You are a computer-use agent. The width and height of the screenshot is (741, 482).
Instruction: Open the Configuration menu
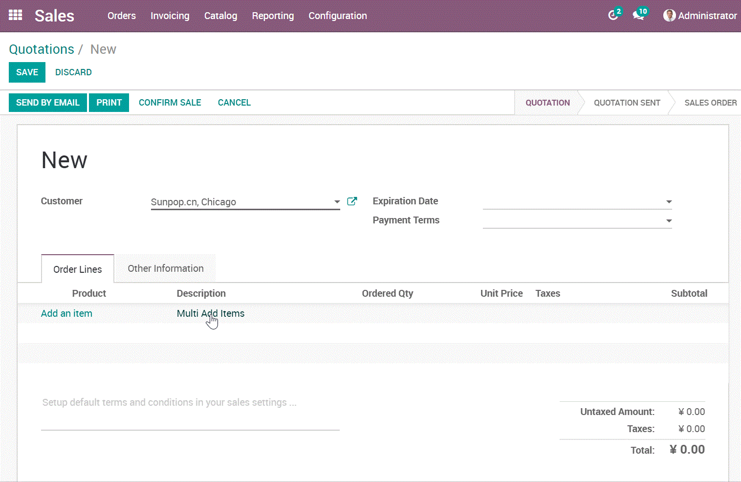(338, 16)
